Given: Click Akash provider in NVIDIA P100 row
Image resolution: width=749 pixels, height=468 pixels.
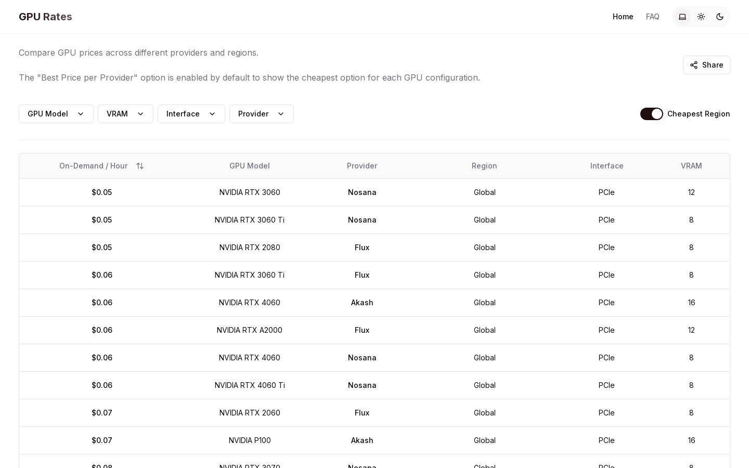Looking at the screenshot, I should (x=362, y=440).
